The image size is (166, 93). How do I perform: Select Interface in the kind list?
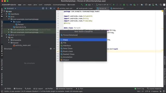[x=83, y=45]
